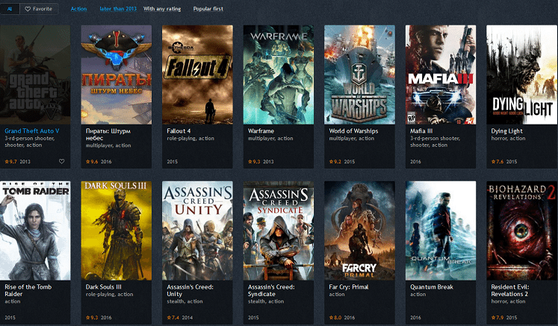Open the 'With any rating' filter

coord(162,9)
